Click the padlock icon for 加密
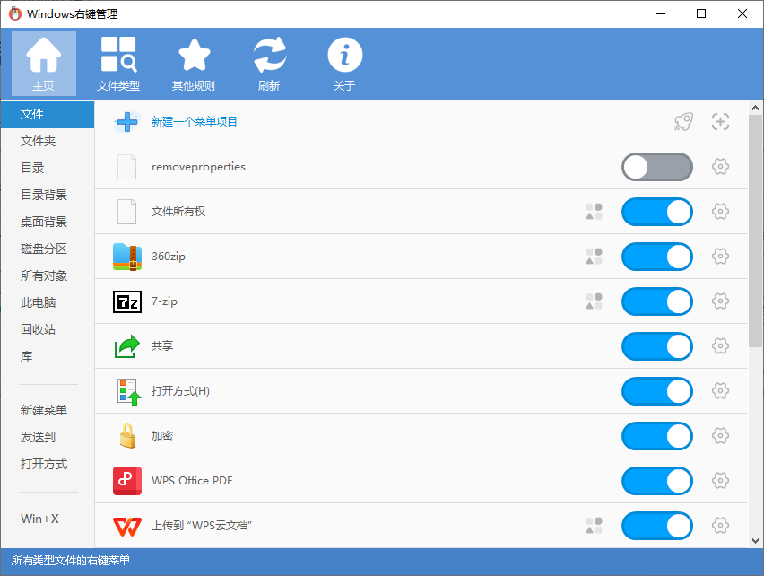The image size is (764, 576). tap(127, 436)
